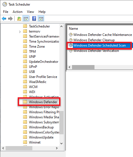Click tree pane scroll down arrow
Image resolution: width=133 pixels, height=157 pixels.
click(x=62, y=144)
